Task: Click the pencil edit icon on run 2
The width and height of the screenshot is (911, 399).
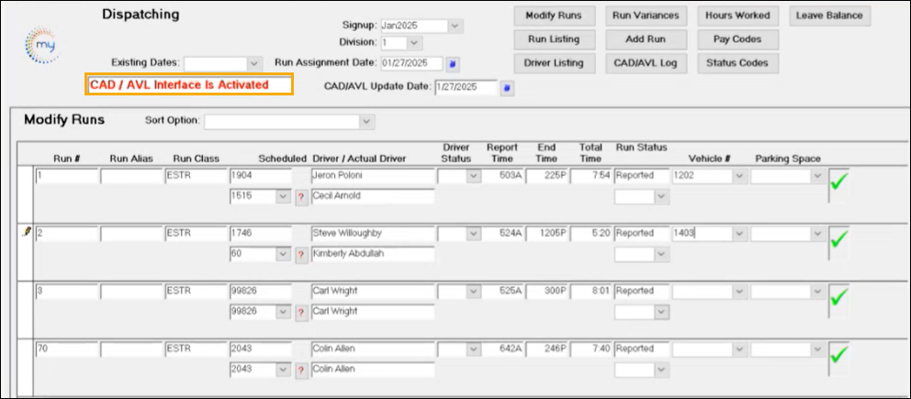Action: pyautogui.click(x=26, y=233)
